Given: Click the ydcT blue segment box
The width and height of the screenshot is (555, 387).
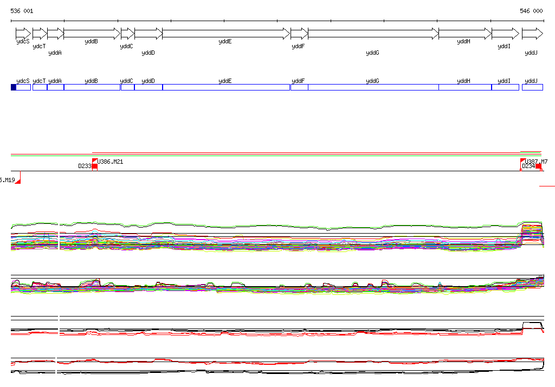Looking at the screenshot, I should [x=40, y=87].
